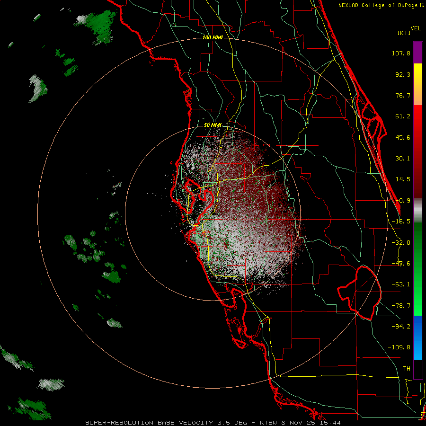426x426 pixels.
Task: Click the 61.2 scale value
Action: coord(403,116)
